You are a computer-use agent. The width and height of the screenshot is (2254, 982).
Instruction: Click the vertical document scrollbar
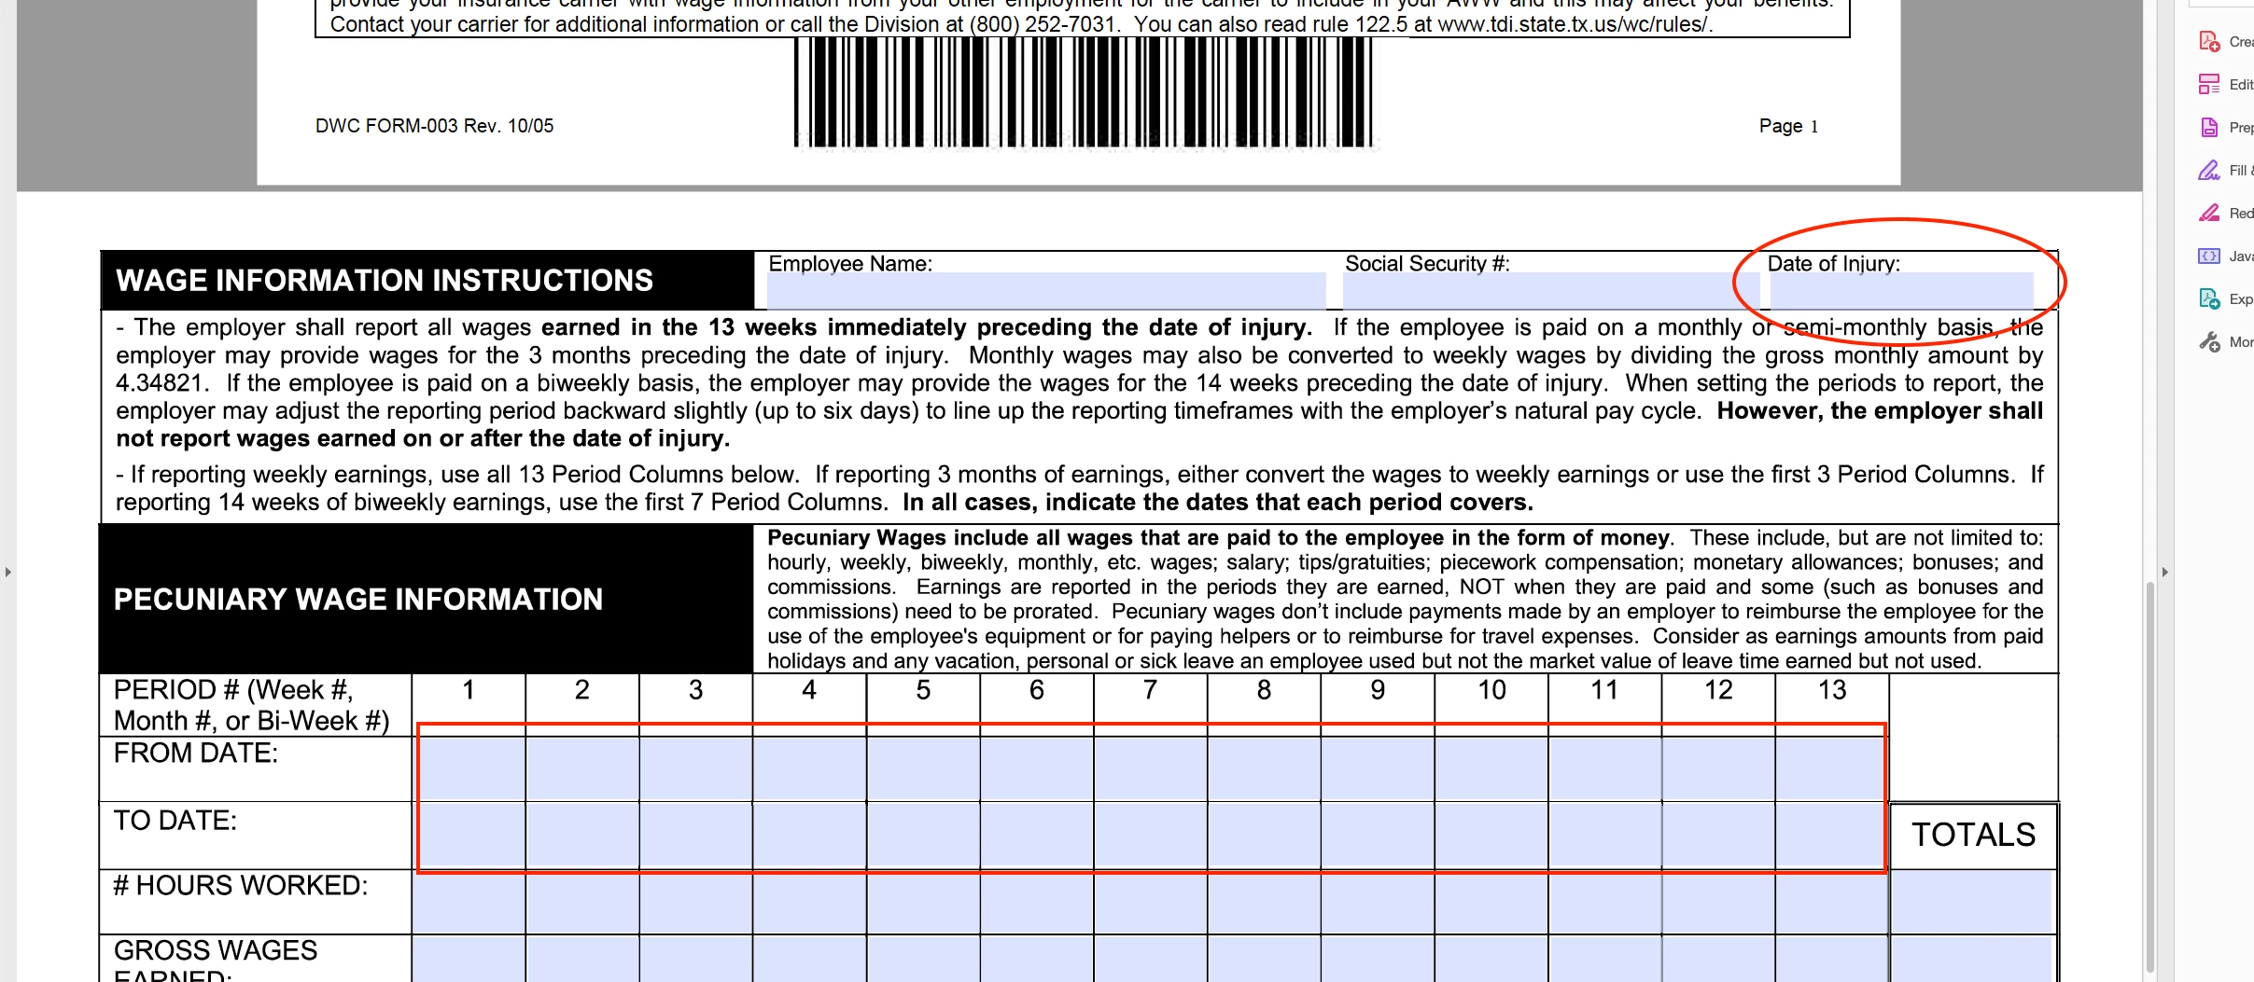click(x=2150, y=776)
